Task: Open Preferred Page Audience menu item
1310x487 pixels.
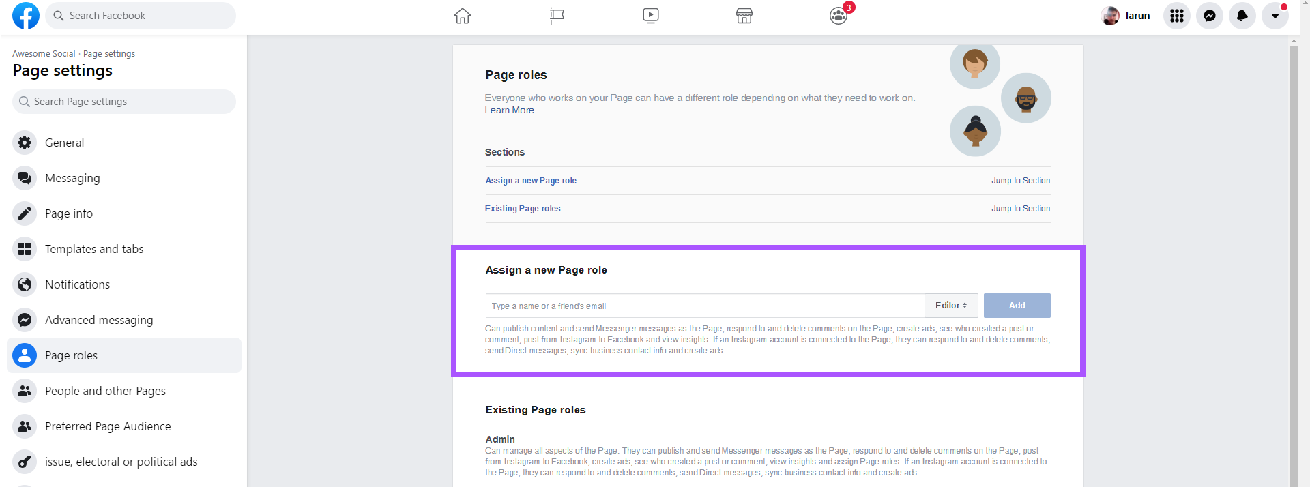Action: (x=124, y=426)
